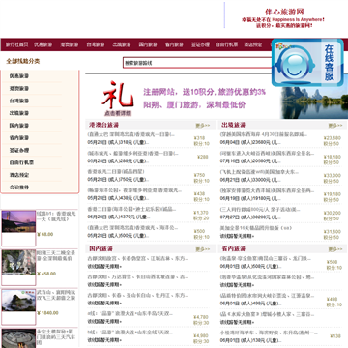Open 国内旅游 in the top navigation bar

click(148, 44)
